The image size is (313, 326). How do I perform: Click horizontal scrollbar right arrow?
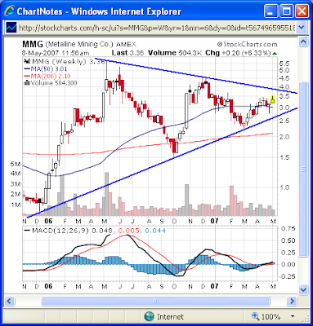[x=292, y=301]
